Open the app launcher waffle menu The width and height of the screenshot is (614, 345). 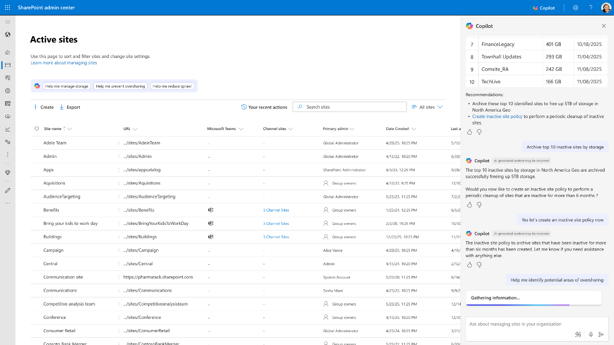tap(7, 7)
